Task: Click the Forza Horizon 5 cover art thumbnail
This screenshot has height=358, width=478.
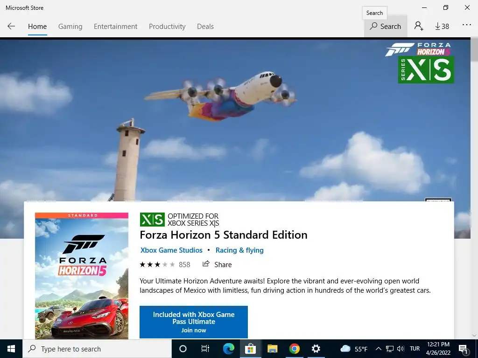Action: pos(82,276)
